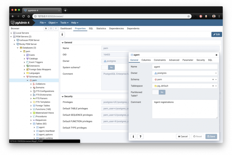The width and height of the screenshot is (232, 155).
Task: Toggle the System schema? switch
Action: [x=108, y=67]
